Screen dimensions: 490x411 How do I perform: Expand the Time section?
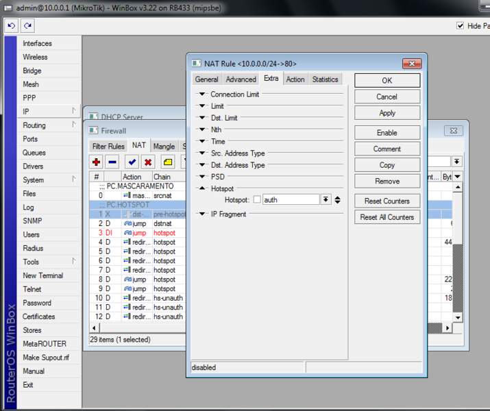click(202, 141)
